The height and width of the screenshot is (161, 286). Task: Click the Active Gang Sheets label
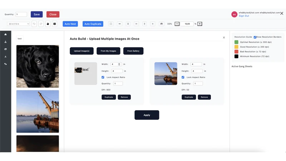click(x=242, y=67)
